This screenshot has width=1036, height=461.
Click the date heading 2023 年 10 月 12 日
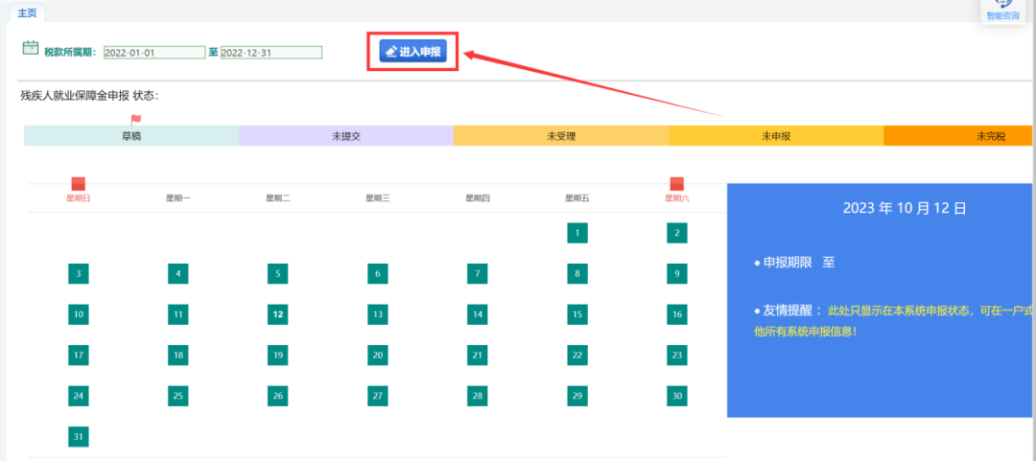click(x=904, y=207)
